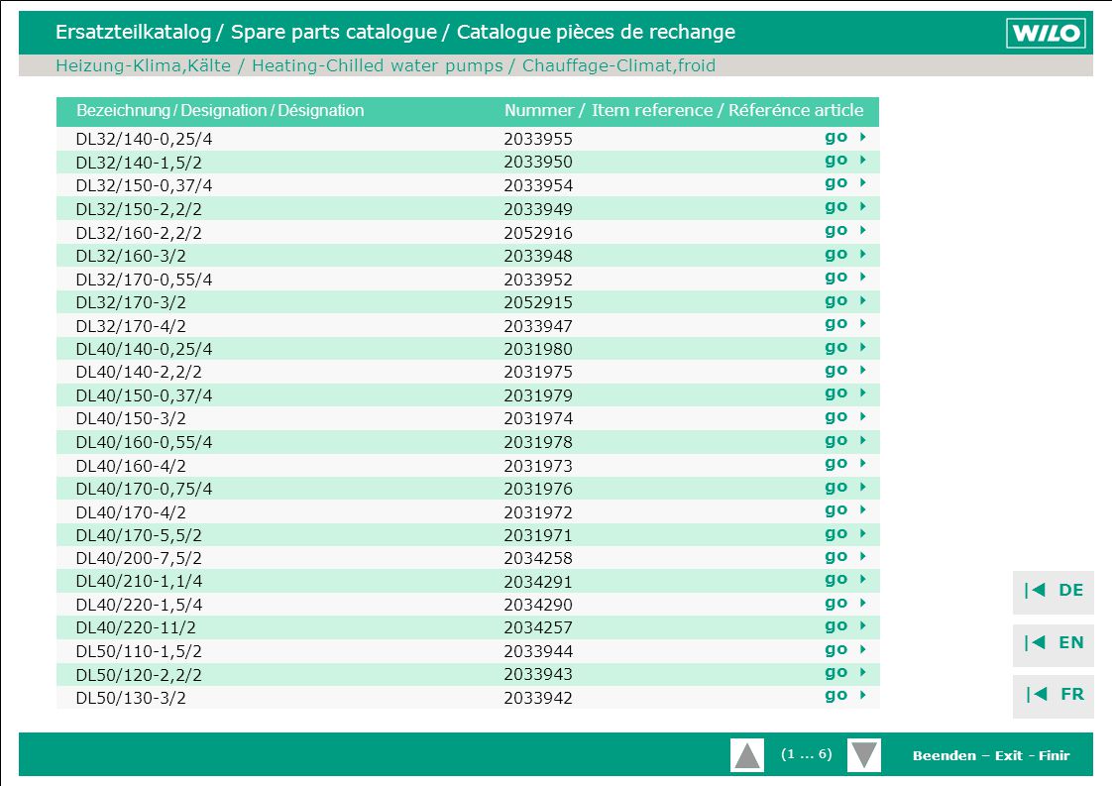
Task: Open go link for DL40/160-0,55/4
Action: point(845,440)
